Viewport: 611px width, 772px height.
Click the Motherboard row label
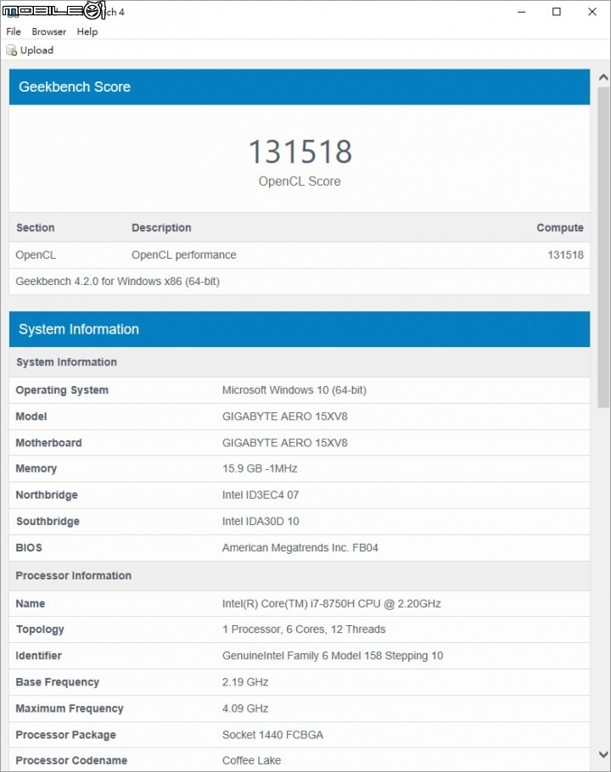pos(48,443)
